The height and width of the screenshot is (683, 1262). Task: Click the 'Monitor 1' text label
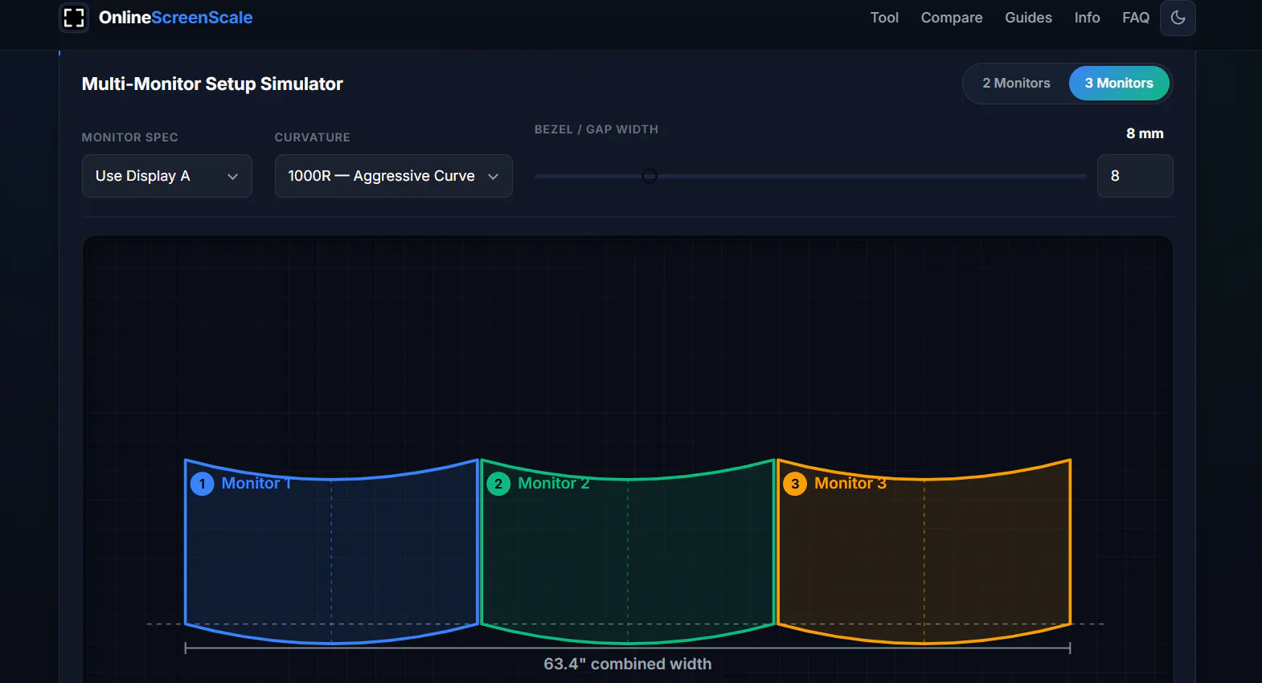point(256,483)
